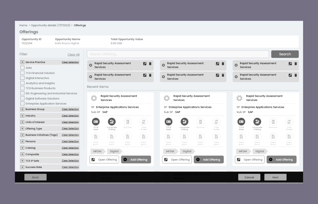Click Add Offering on the first card
Image resolution: width=318 pixels, height=204 pixels.
tap(136, 159)
